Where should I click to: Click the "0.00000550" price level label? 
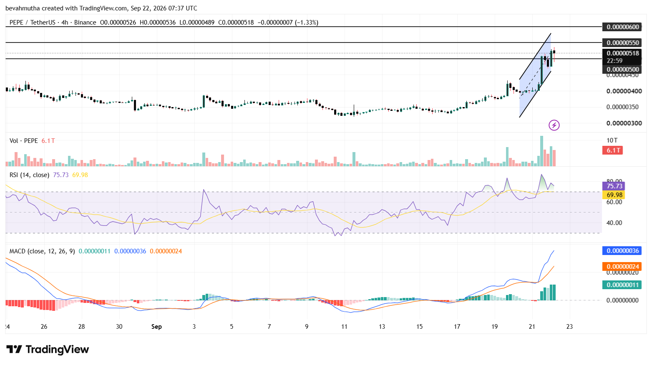click(x=623, y=43)
